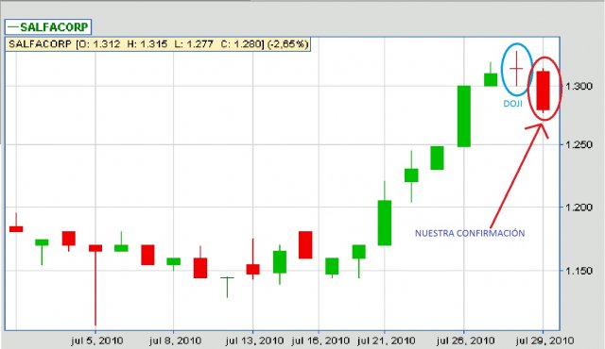Image resolution: width=605 pixels, height=349 pixels.
Task: Click the jul 26, 2010 date label
Action: coord(465,341)
